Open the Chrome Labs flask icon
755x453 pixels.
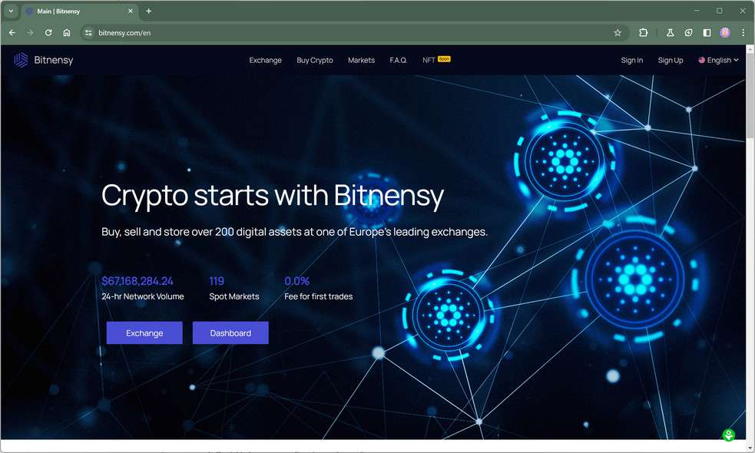click(670, 32)
